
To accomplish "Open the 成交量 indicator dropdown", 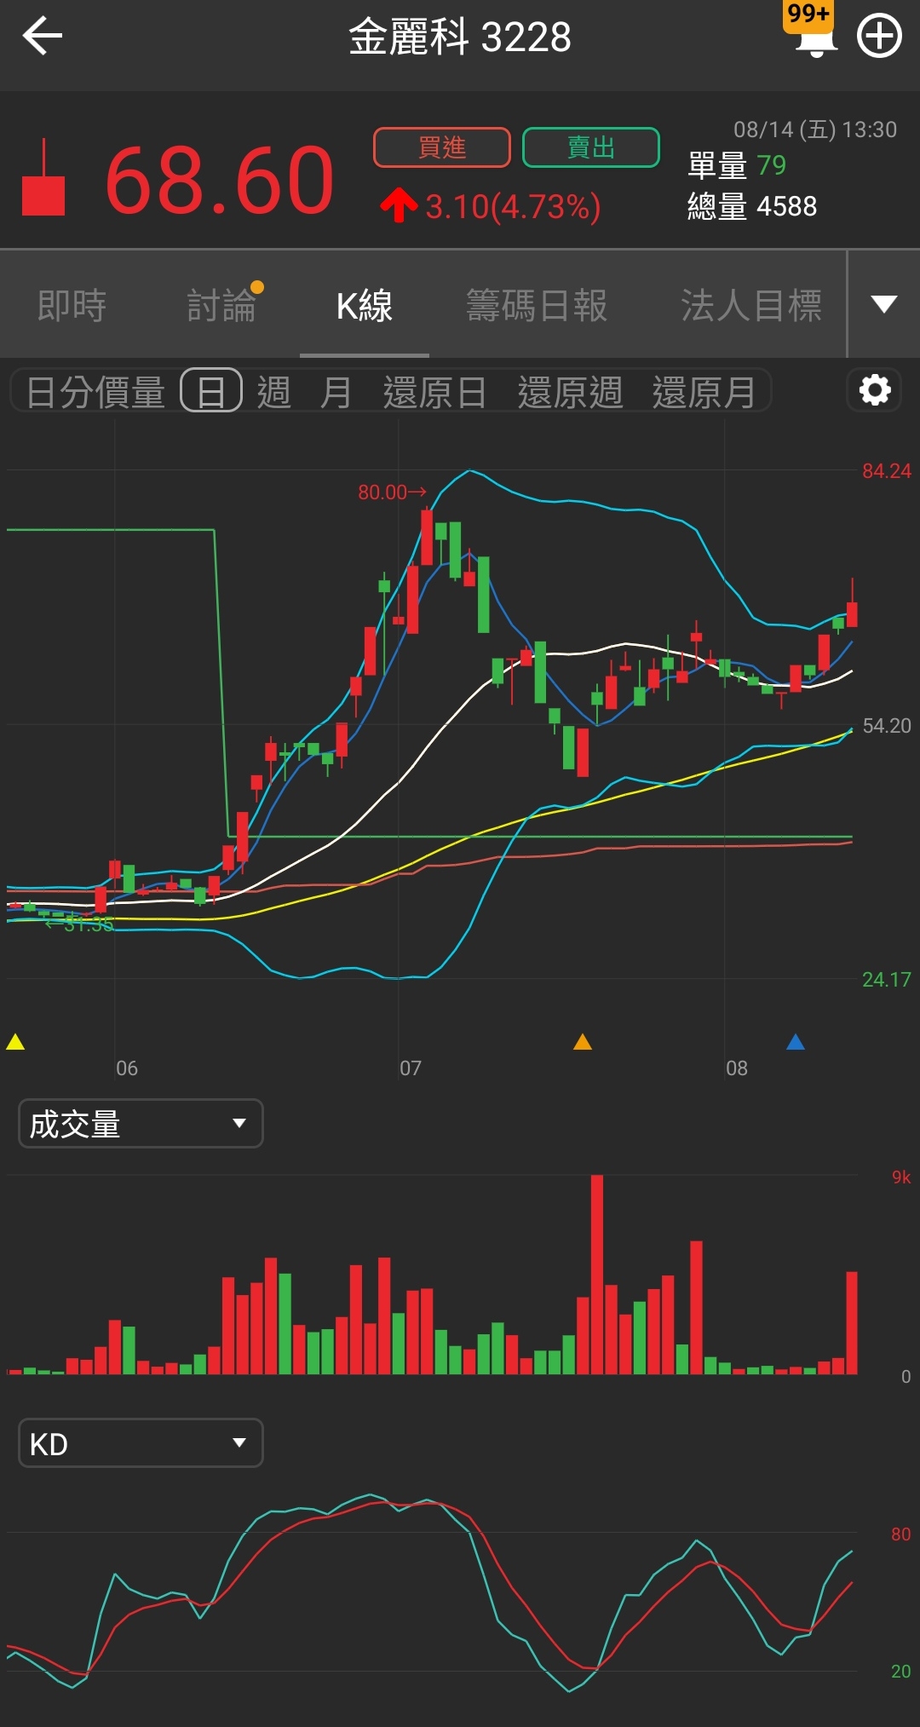I will pos(141,1124).
